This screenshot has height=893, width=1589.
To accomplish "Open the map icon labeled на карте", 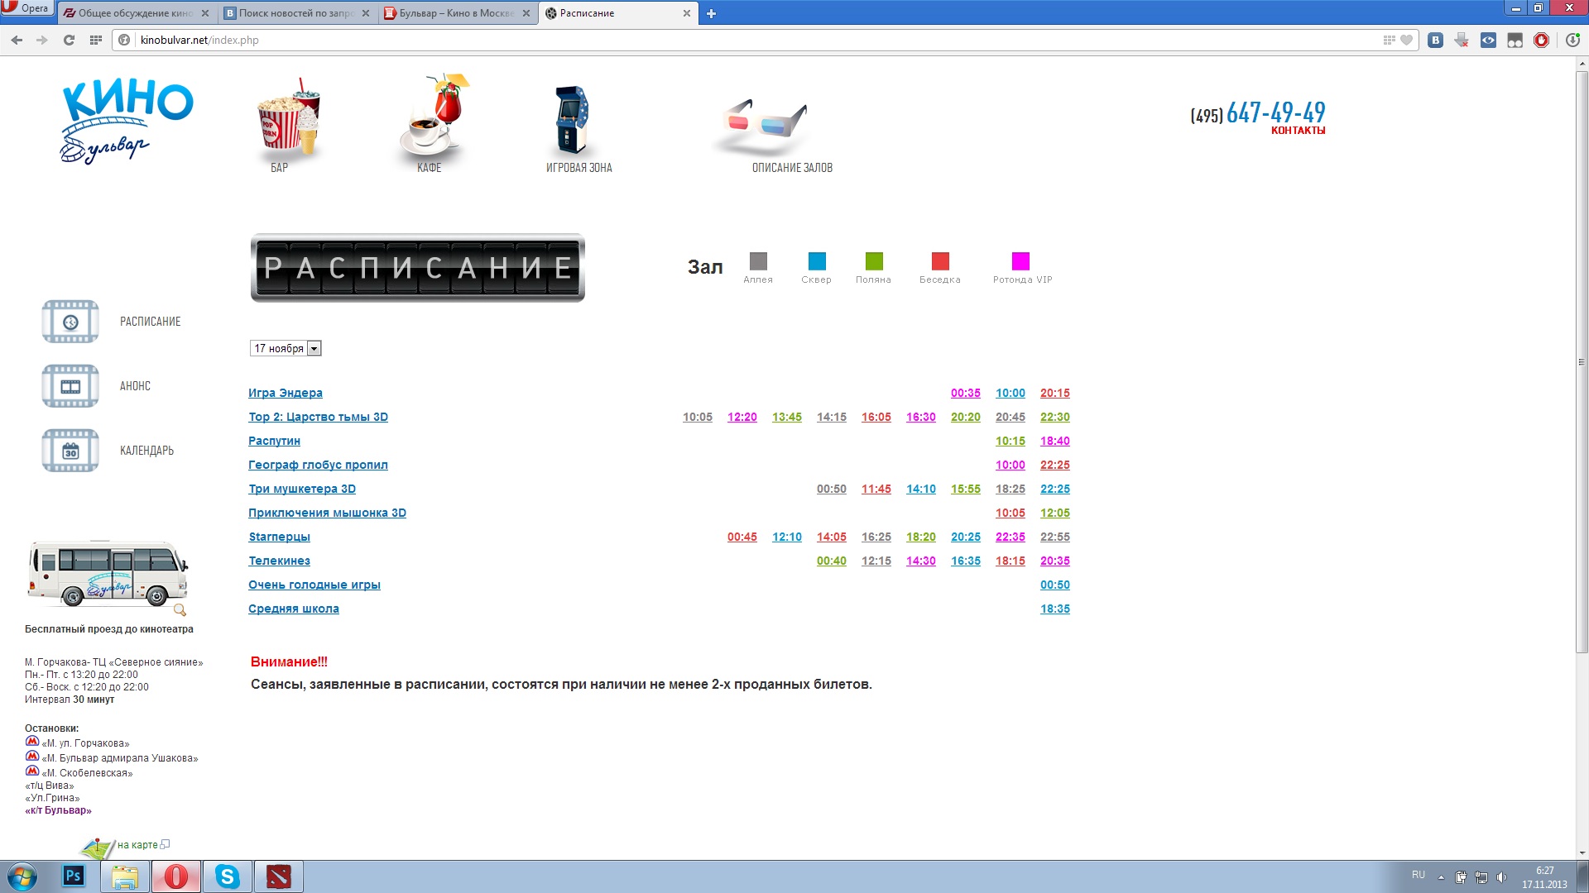I will [x=98, y=847].
